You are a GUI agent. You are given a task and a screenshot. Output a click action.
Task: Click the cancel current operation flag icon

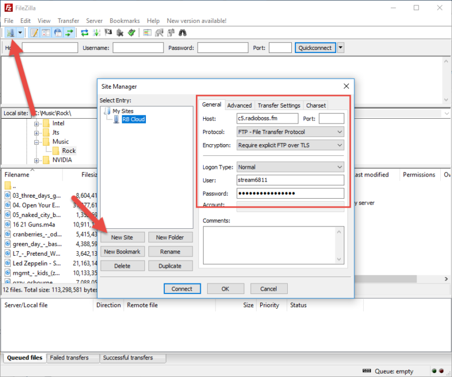[x=108, y=33]
